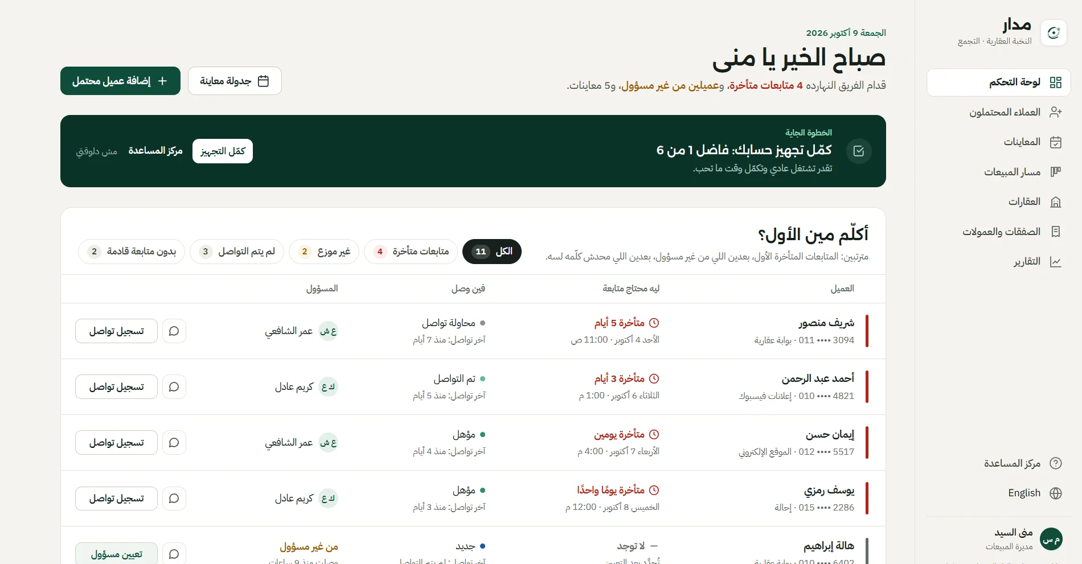This screenshot has width=1082, height=564.
Task: Click chat icon in شريف منصور row
Action: click(x=174, y=331)
